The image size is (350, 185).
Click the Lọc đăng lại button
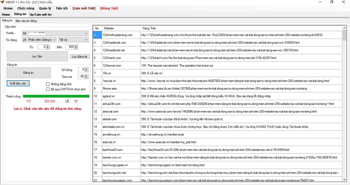(80, 57)
